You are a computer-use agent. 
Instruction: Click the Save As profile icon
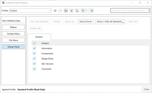point(66,11)
